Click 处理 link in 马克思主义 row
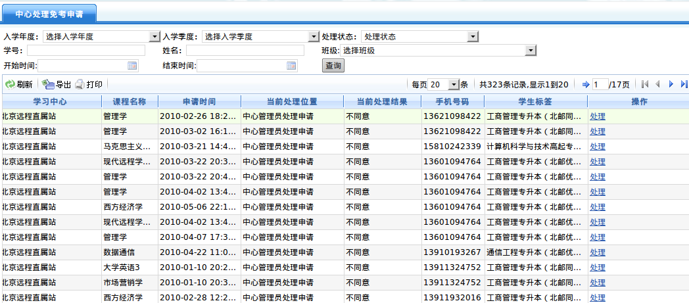Viewport: 689px width, 303px height. tap(598, 147)
